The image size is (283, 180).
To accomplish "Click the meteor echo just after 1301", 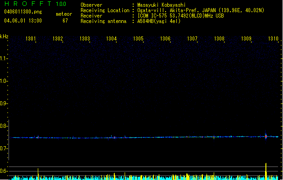I will tap(38, 137).
